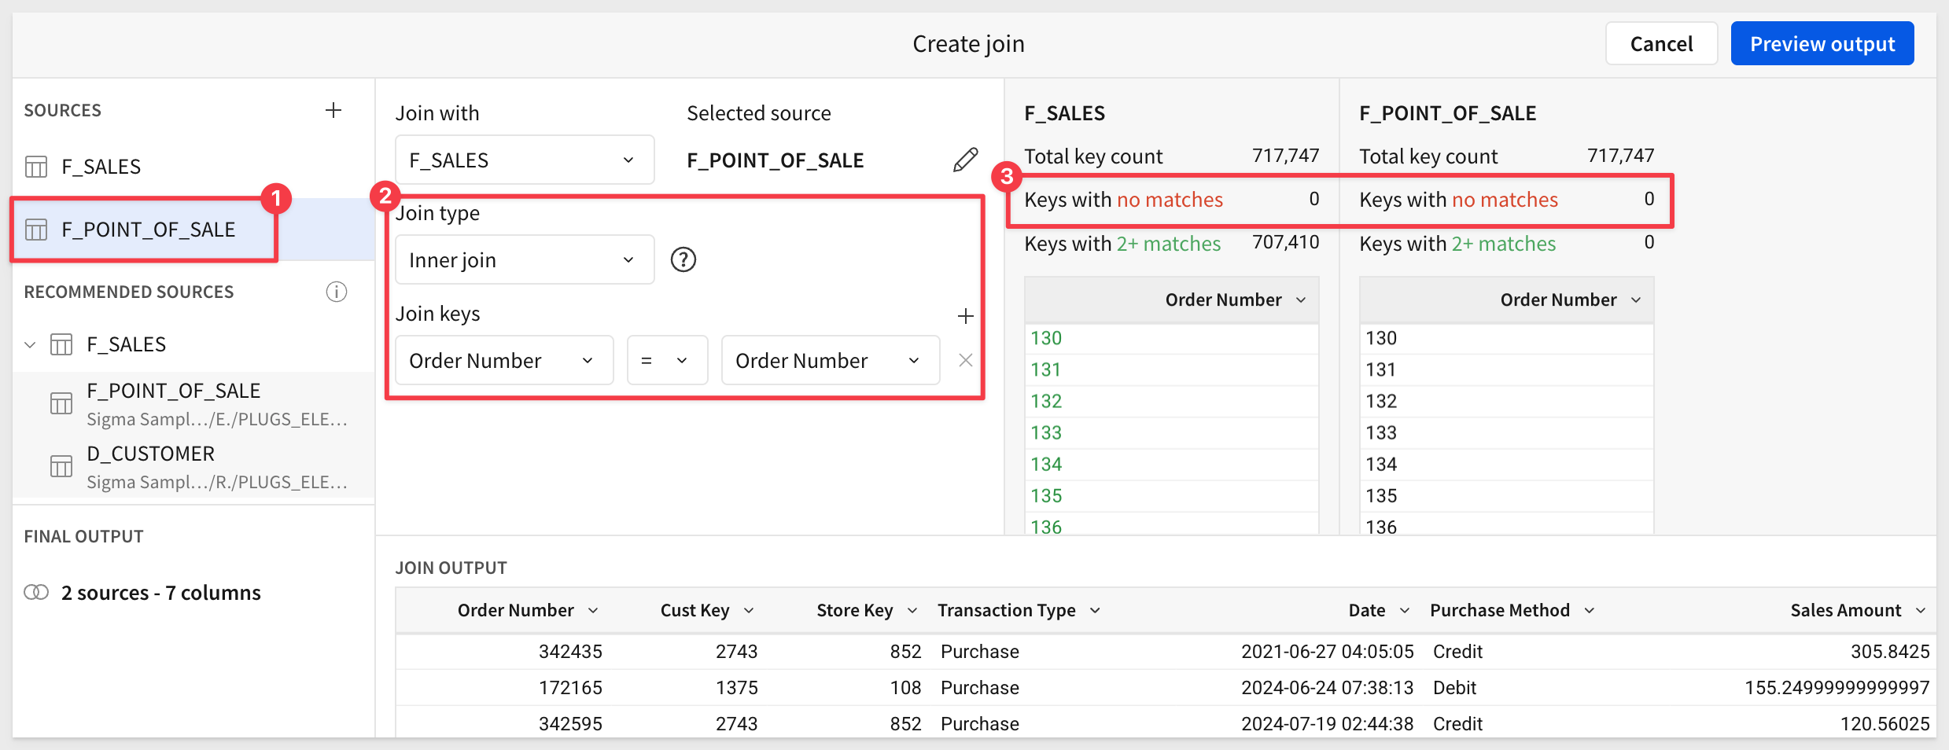
Task: Click the Preview output button
Action: coord(1822,44)
